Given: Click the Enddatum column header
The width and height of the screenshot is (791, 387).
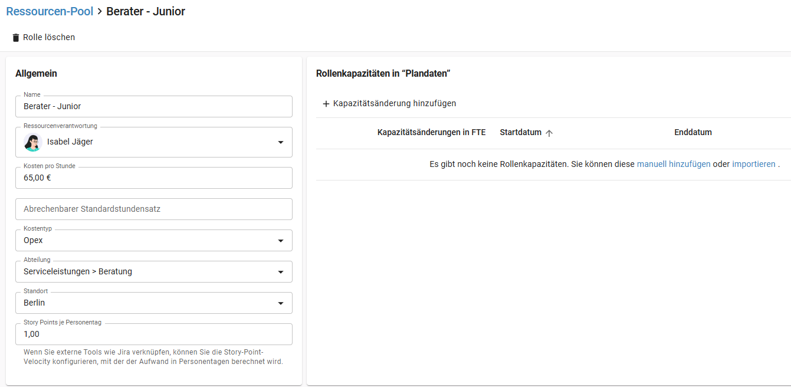Looking at the screenshot, I should pos(693,132).
